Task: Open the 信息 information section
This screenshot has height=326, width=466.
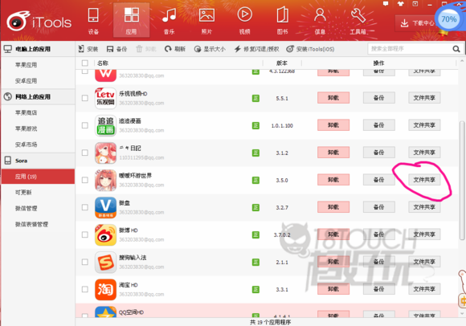Action: tap(320, 21)
